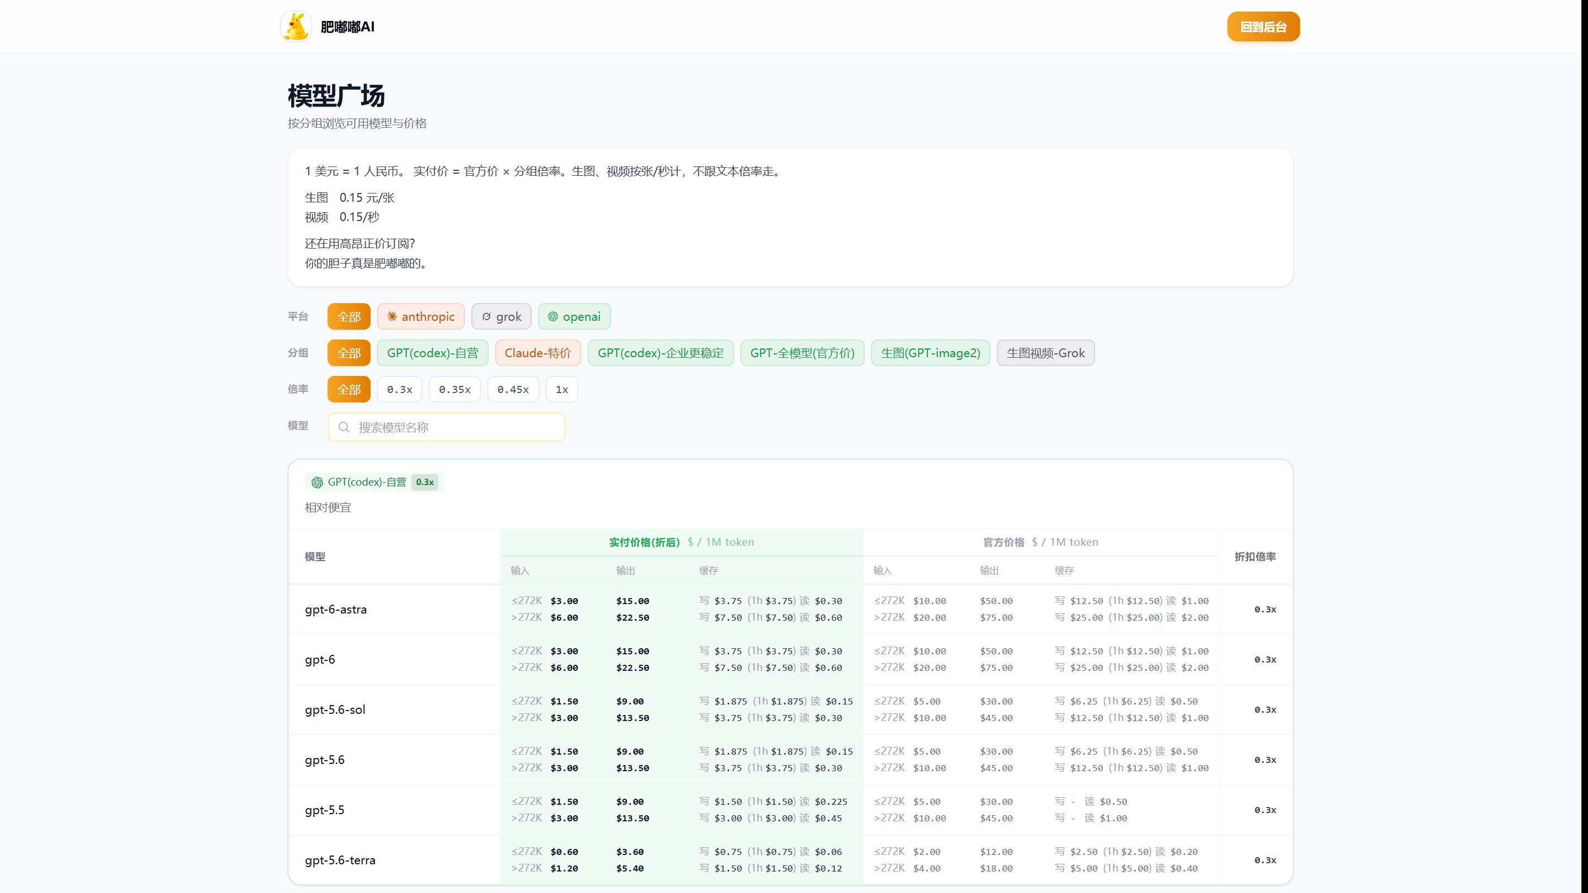This screenshot has width=1588, height=893.
Task: Choose the GPT-全模型(官方价) group chip
Action: click(802, 353)
